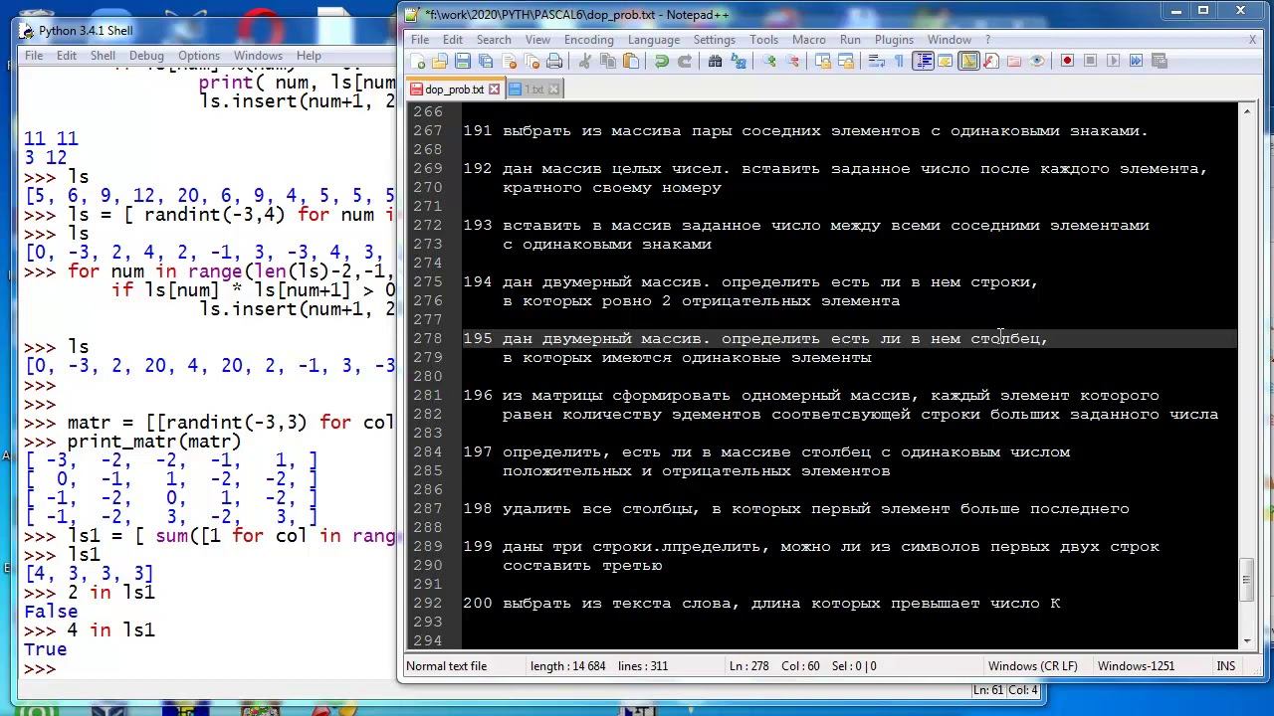
Task: Click the editor scrollbar up arrow
Action: 1247,111
